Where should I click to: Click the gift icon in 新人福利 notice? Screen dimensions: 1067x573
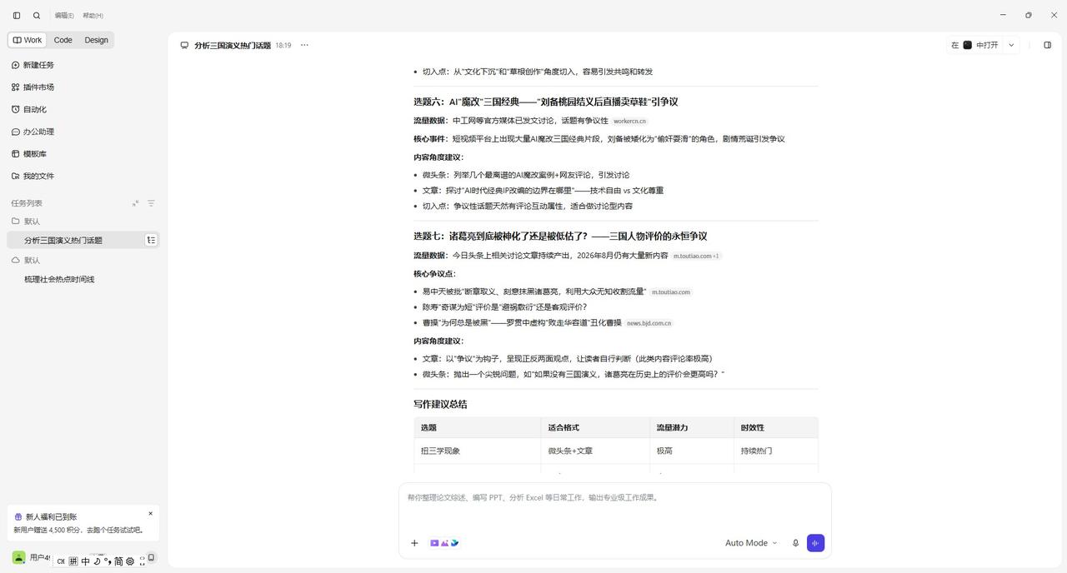pyautogui.click(x=18, y=517)
